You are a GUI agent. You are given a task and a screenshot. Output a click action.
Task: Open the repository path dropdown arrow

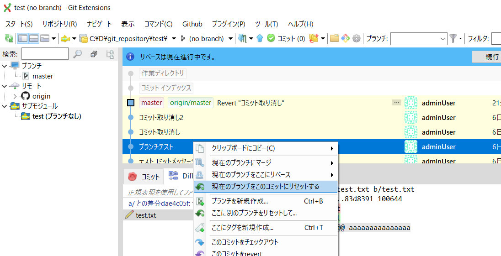click(x=174, y=39)
